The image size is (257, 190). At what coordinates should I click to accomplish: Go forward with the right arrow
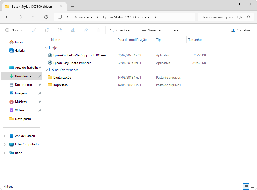20,17
